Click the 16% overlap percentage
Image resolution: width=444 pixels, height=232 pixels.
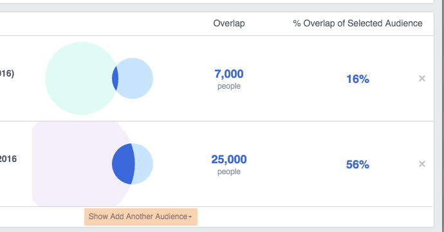click(x=358, y=79)
